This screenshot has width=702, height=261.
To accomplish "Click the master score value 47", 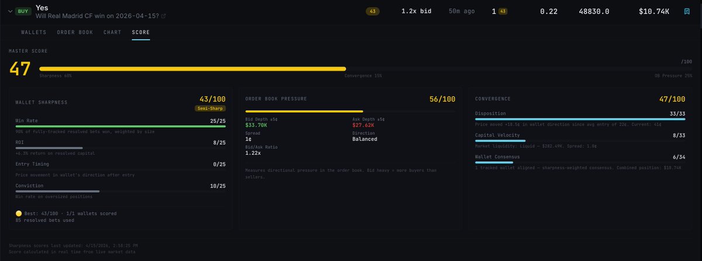I will click(x=20, y=69).
